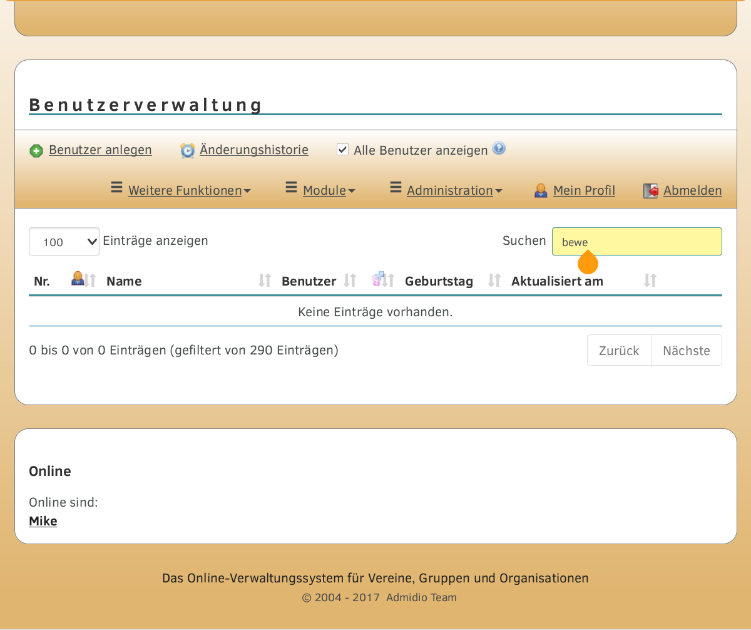The height and width of the screenshot is (630, 751).
Task: Click the clock icon beside Änderungshistorie
Action: pos(187,151)
